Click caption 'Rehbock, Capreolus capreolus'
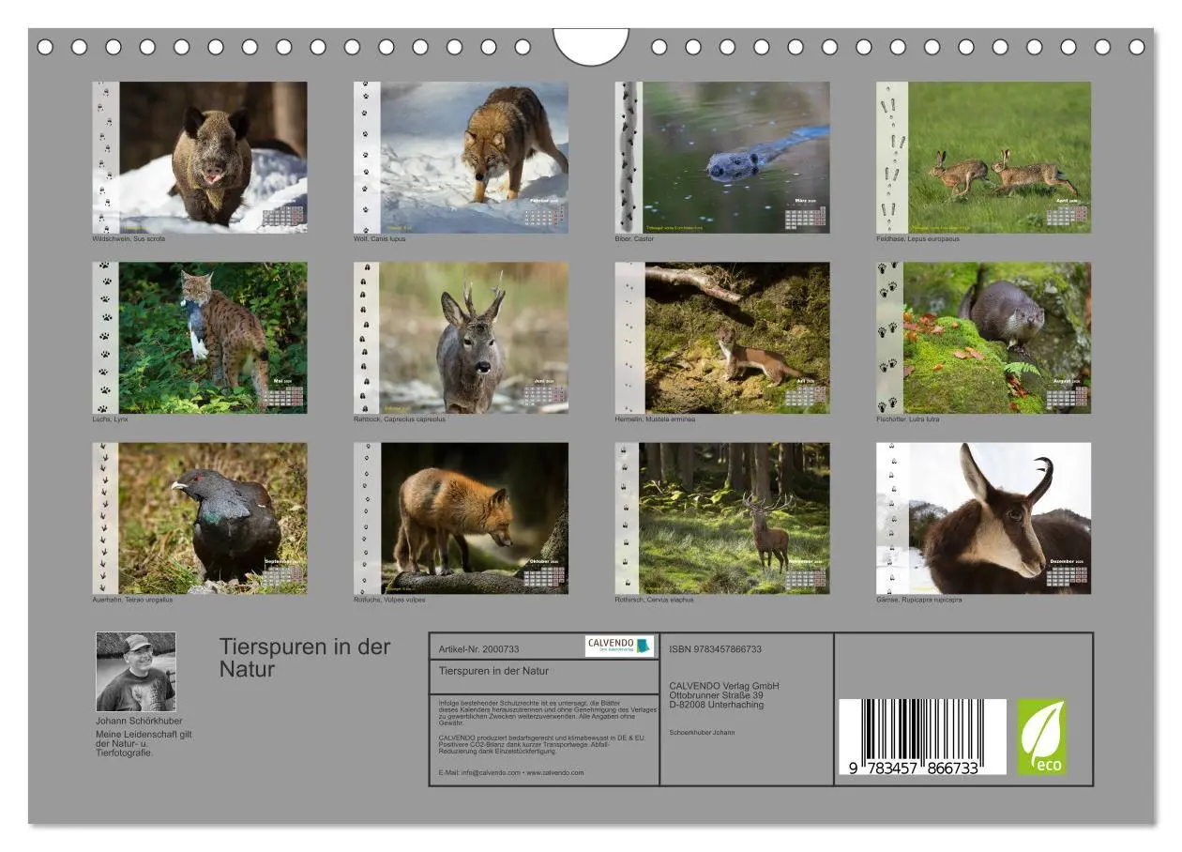The height and width of the screenshot is (852, 1182). click(399, 419)
